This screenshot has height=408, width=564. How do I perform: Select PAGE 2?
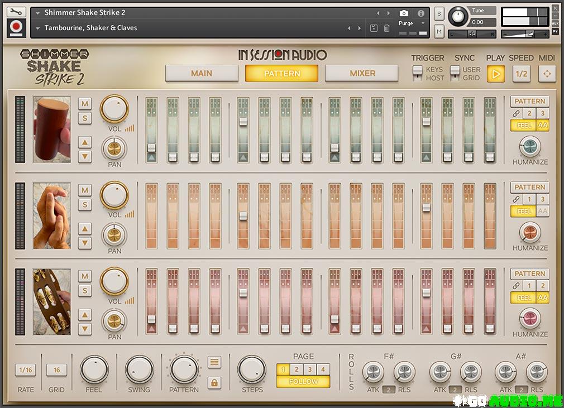pos(297,369)
